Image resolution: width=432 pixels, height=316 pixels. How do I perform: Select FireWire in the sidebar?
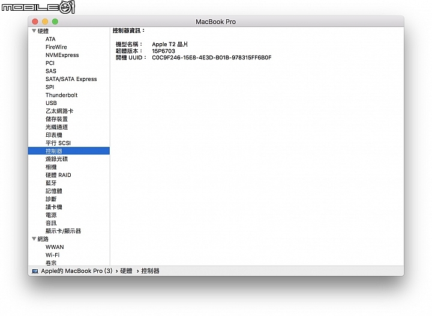[56, 47]
